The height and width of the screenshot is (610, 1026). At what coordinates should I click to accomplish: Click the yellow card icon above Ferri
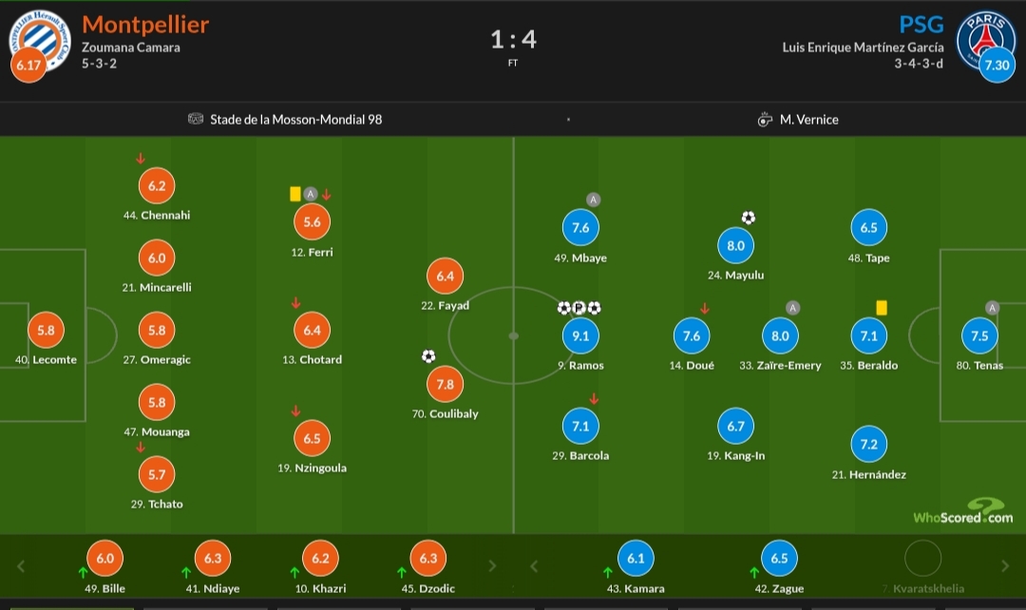(295, 194)
